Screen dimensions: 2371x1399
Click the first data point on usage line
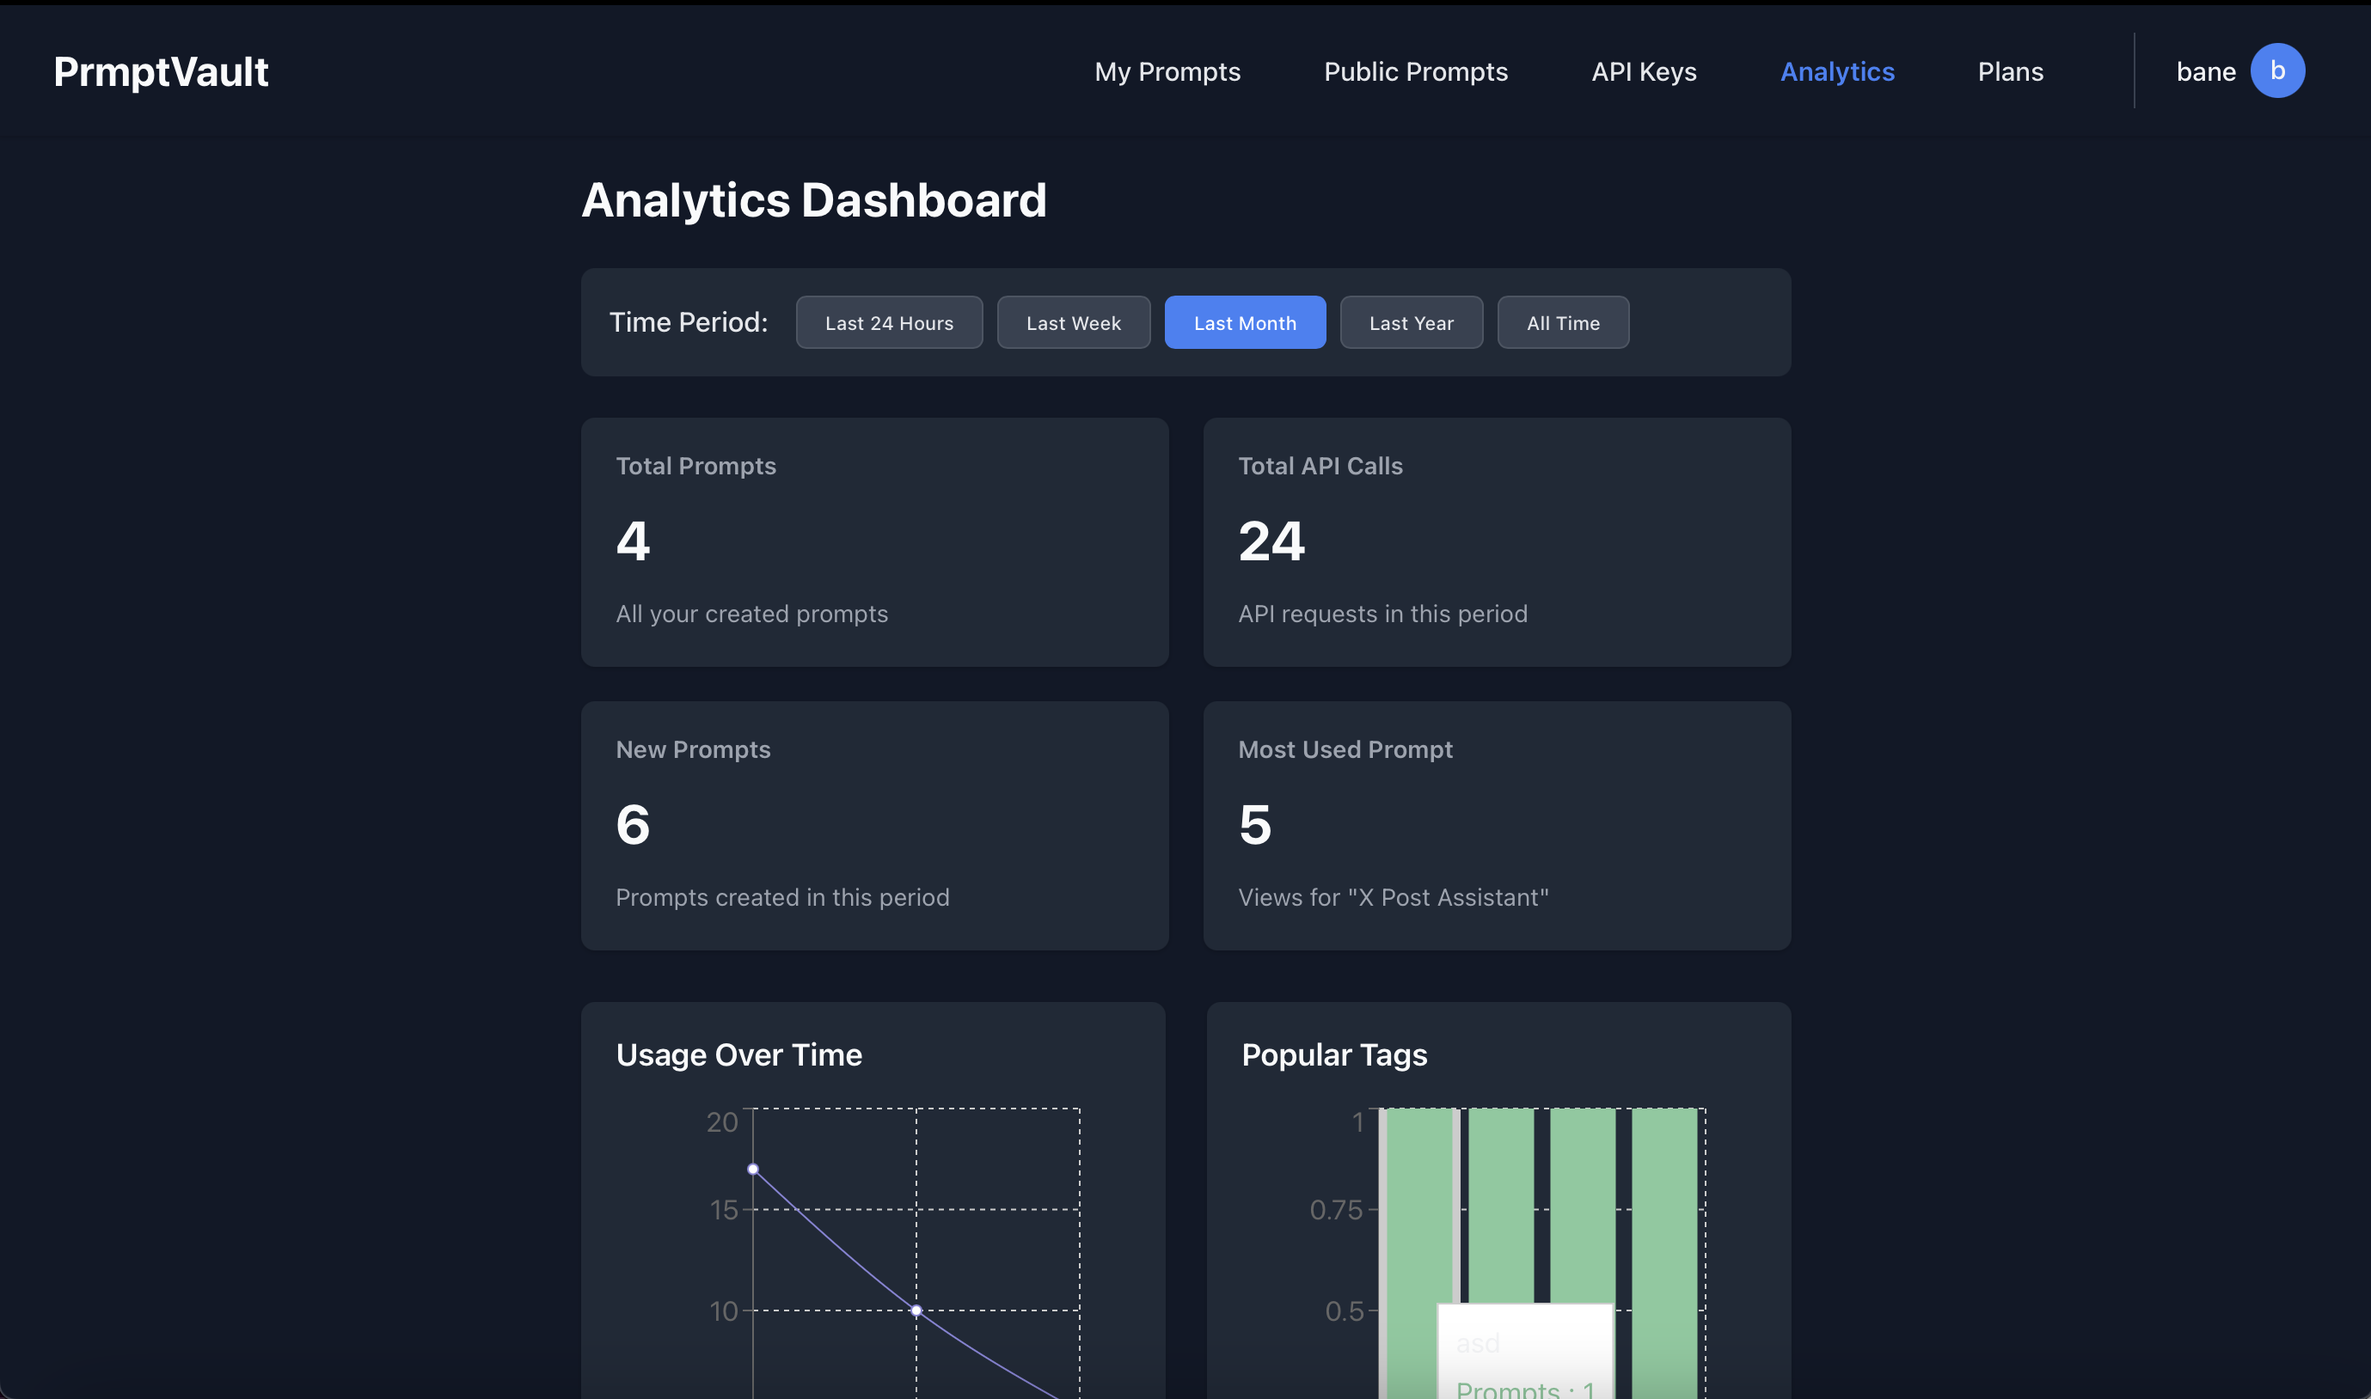(752, 1169)
